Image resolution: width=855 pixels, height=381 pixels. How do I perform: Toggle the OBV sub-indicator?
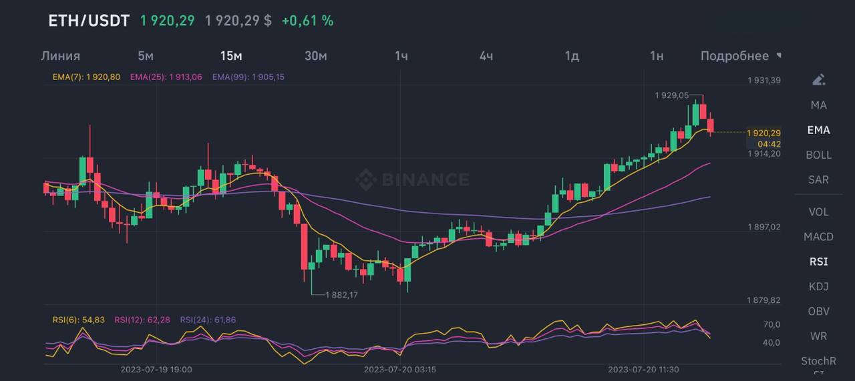click(818, 311)
